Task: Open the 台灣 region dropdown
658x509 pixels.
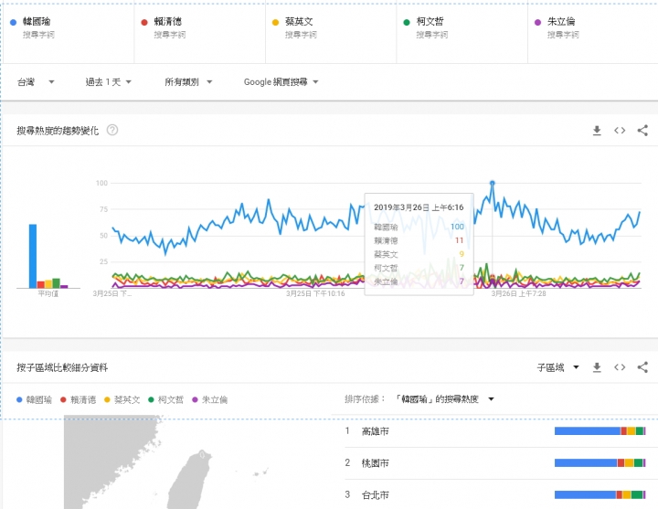Action: coord(36,82)
